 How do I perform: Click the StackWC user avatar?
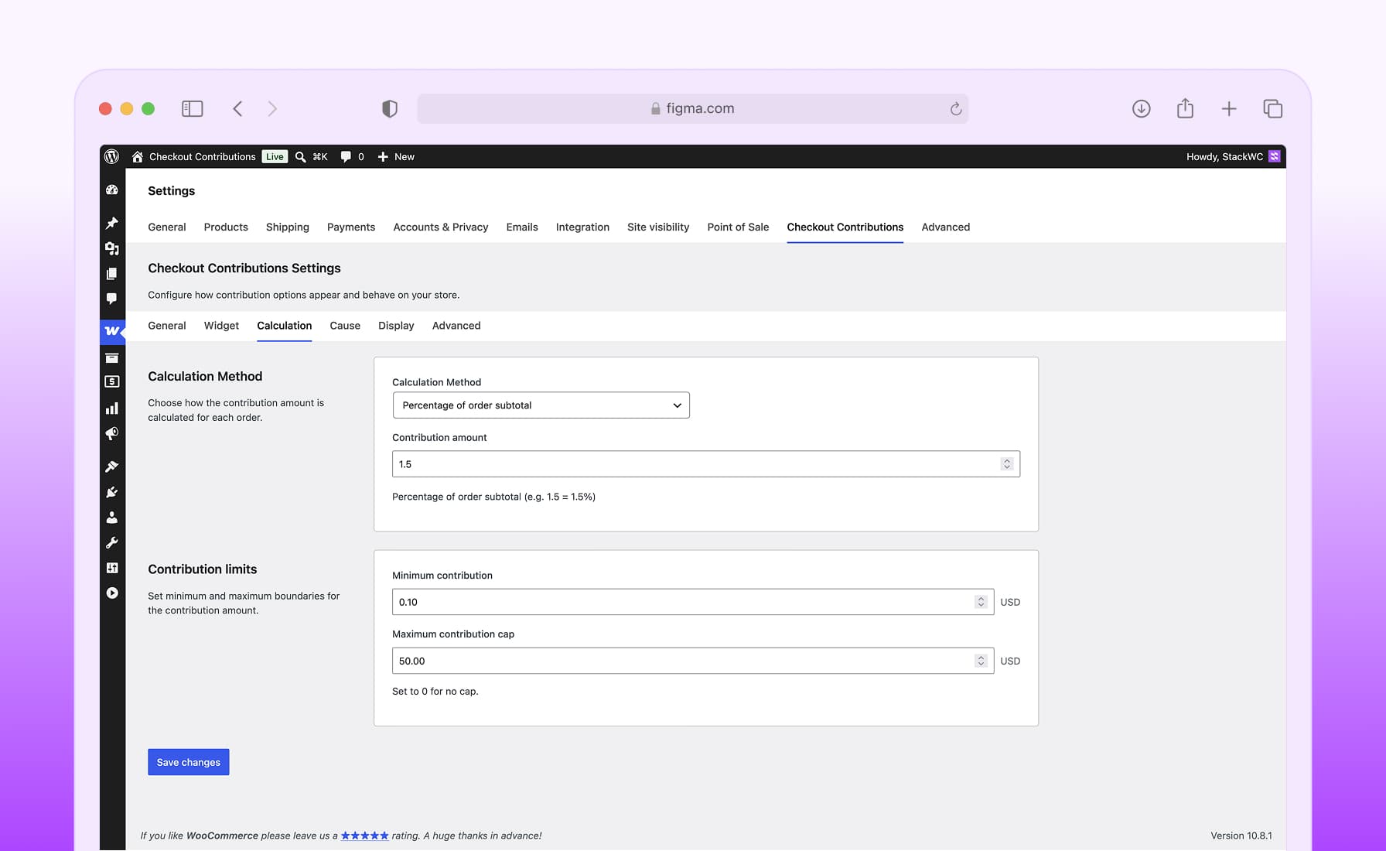coord(1275,156)
